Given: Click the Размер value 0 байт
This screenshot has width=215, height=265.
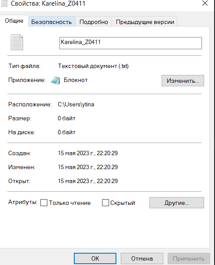Looking at the screenshot, I should click(66, 118).
